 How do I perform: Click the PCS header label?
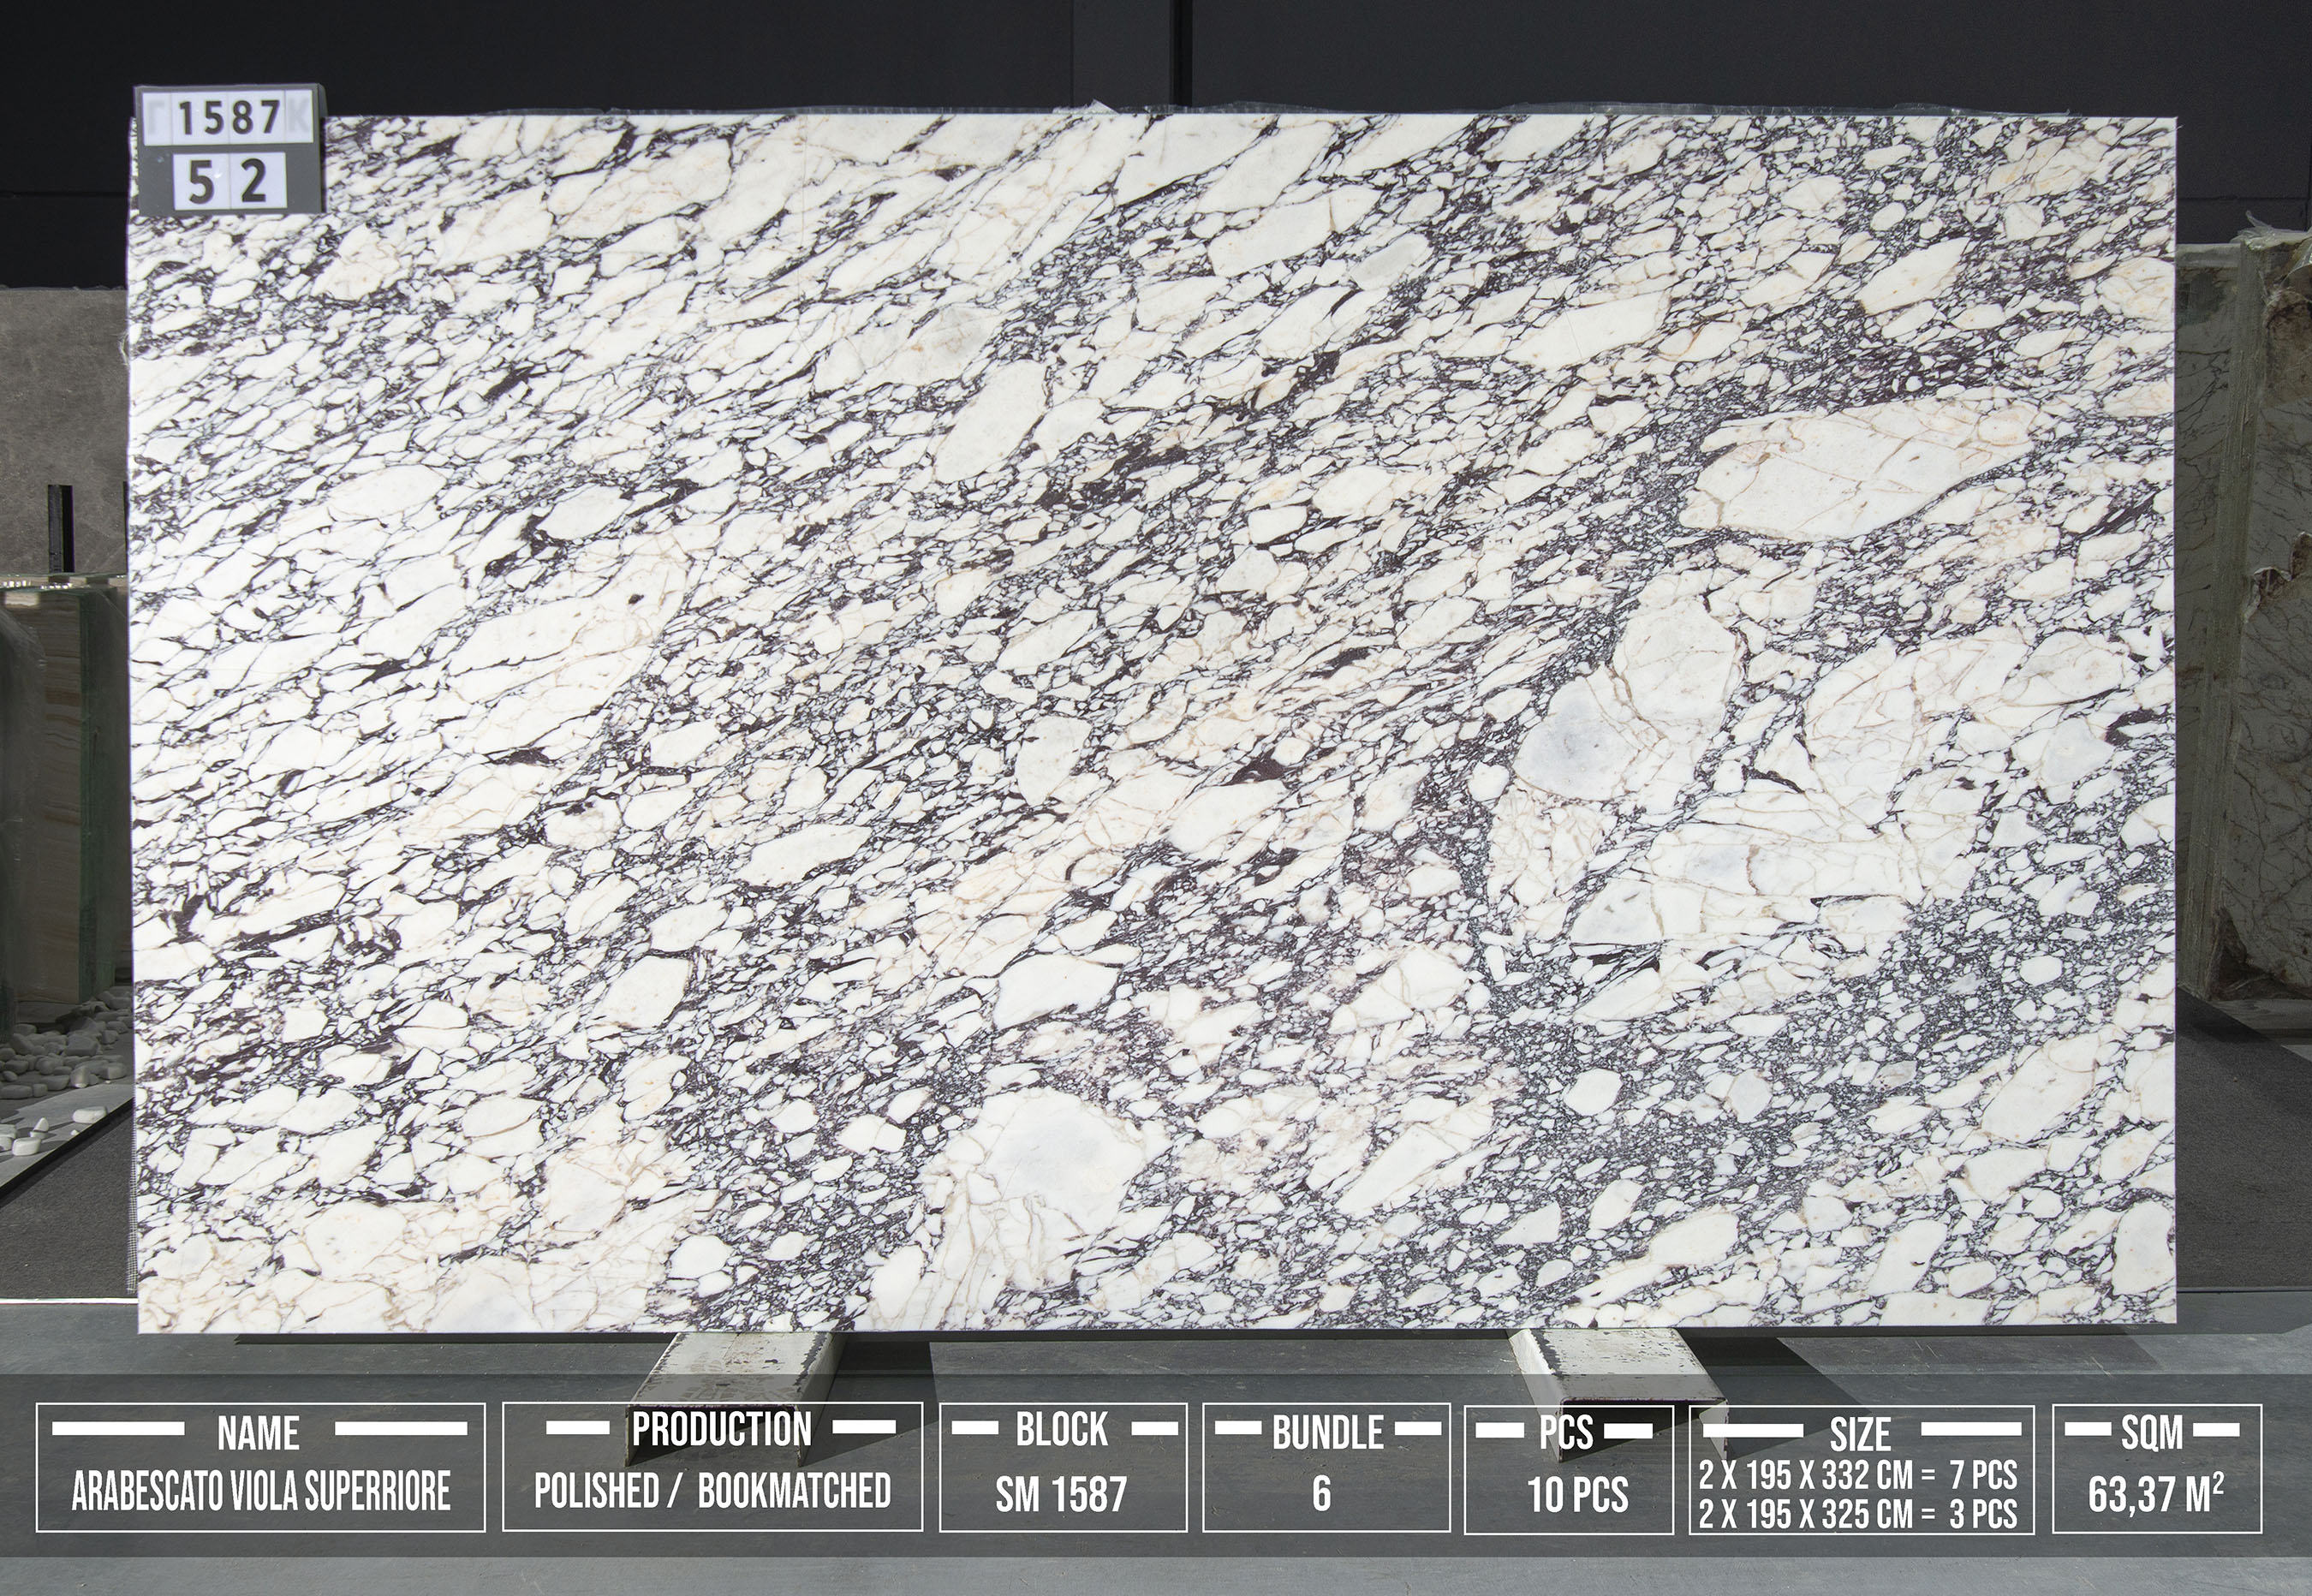pos(1566,1431)
